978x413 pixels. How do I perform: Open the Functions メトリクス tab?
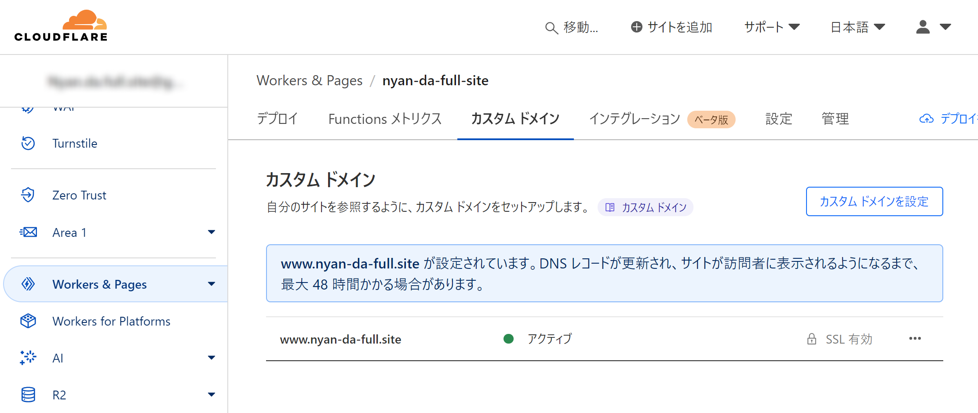(385, 119)
